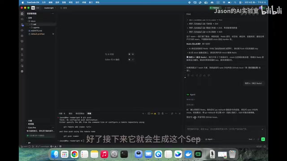Viewport: 287px width, 161px height.
Task: Open the Trash in the Dock
Action: coord(232,154)
